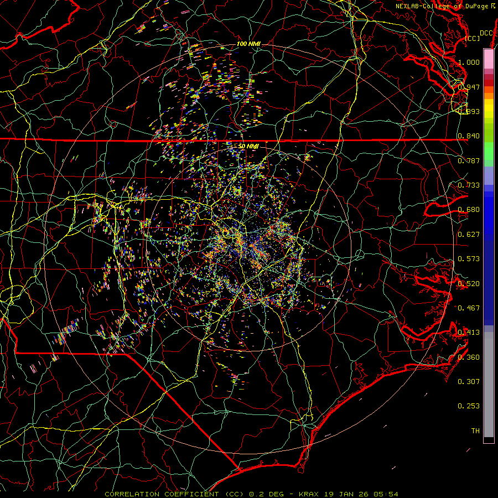Image resolution: width=498 pixels, height=498 pixels.
Task: Click the 0.947 scale value
Action: point(469,87)
